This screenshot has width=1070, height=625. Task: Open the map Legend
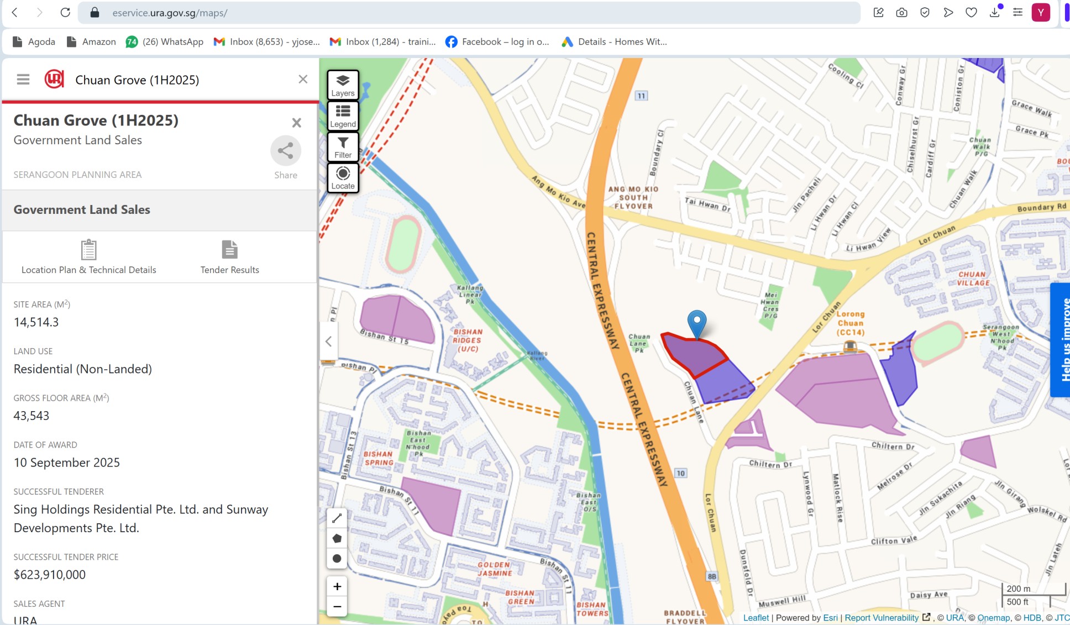(343, 115)
